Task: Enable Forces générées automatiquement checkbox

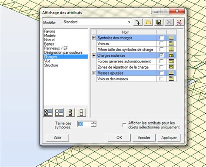Action: click(x=161, y=61)
